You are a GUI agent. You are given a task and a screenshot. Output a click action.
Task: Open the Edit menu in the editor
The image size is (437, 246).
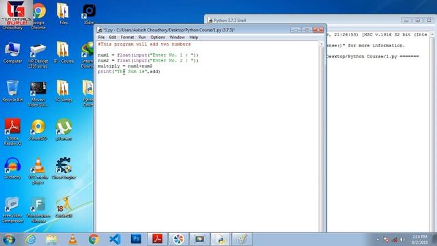[112, 37]
